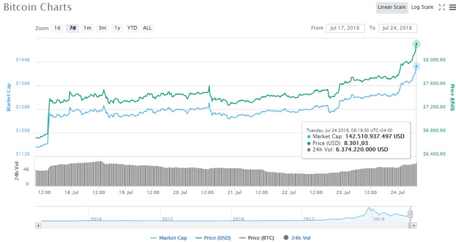Click the Bitcoin Charts heading

coord(38,7)
